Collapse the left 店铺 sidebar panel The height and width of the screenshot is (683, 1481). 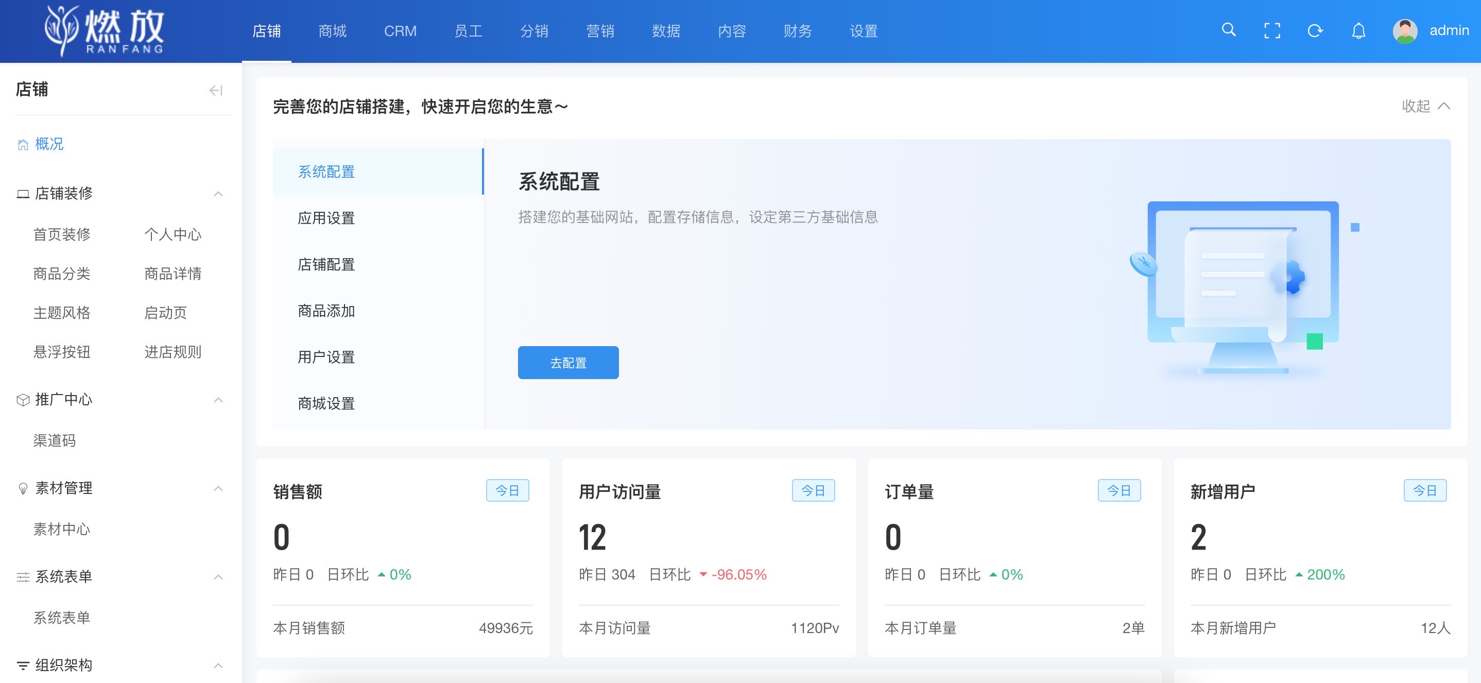pyautogui.click(x=216, y=90)
